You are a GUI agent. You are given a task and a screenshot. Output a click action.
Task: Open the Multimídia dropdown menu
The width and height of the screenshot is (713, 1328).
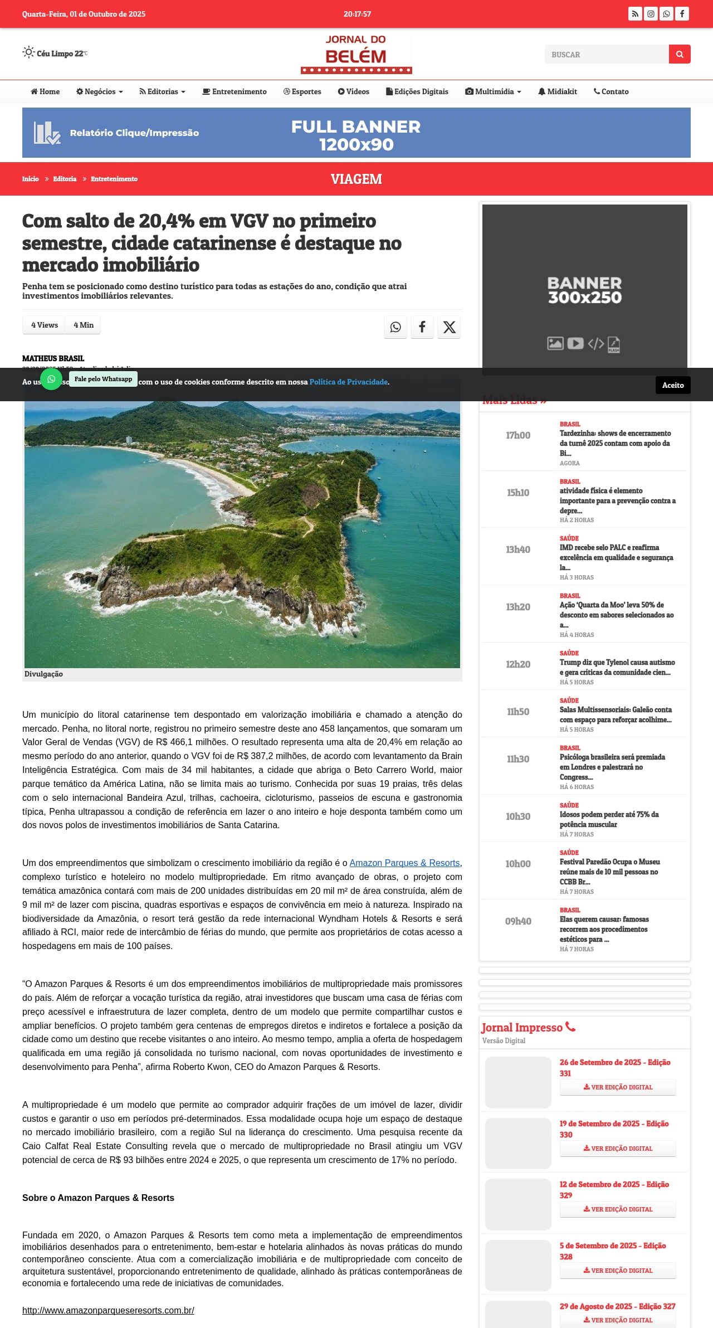494,92
